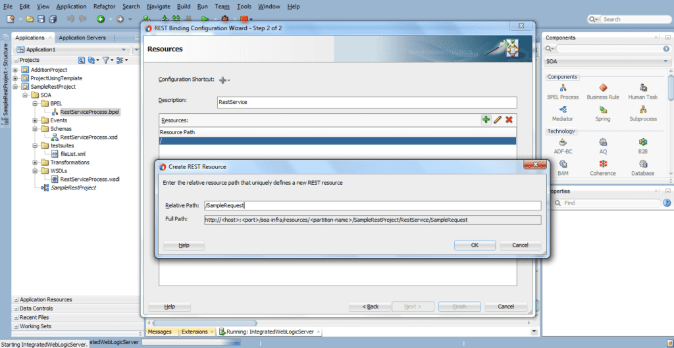This screenshot has height=348, width=674.
Task: Click the pencil edit resource icon
Action: coord(498,120)
